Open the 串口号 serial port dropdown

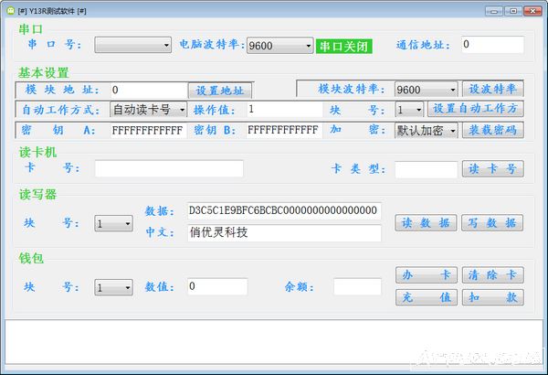(x=132, y=45)
